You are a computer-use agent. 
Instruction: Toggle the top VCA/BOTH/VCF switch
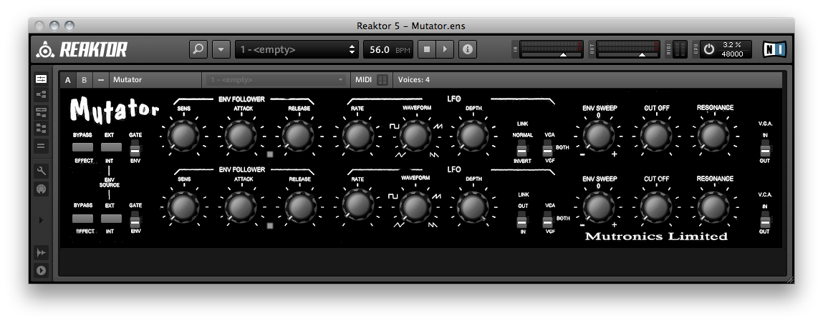(548, 148)
